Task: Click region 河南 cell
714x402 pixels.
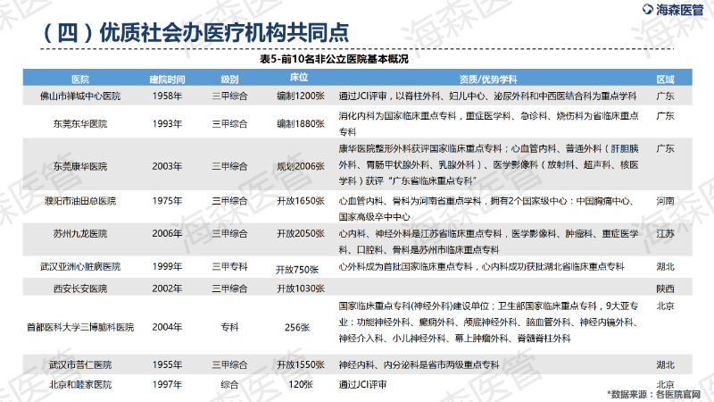Action: (665, 201)
